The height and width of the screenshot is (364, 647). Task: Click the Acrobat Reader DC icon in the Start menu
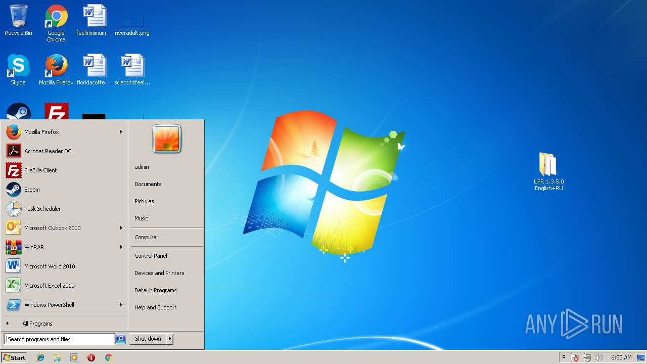14,151
